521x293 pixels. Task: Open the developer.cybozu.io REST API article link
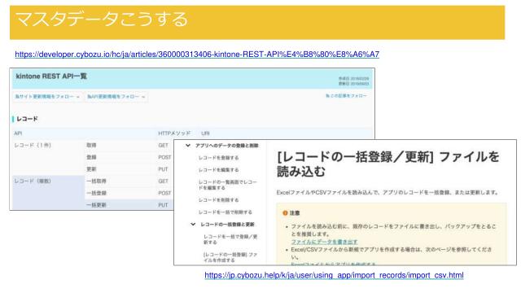pyautogui.click(x=197, y=55)
